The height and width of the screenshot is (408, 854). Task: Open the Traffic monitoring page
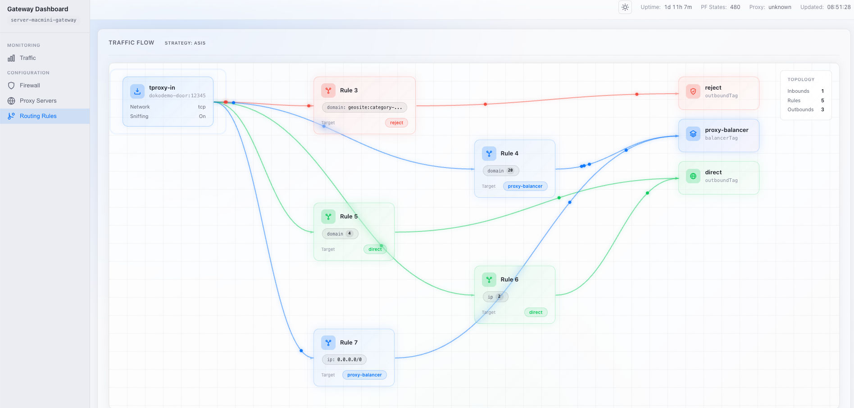(x=27, y=58)
